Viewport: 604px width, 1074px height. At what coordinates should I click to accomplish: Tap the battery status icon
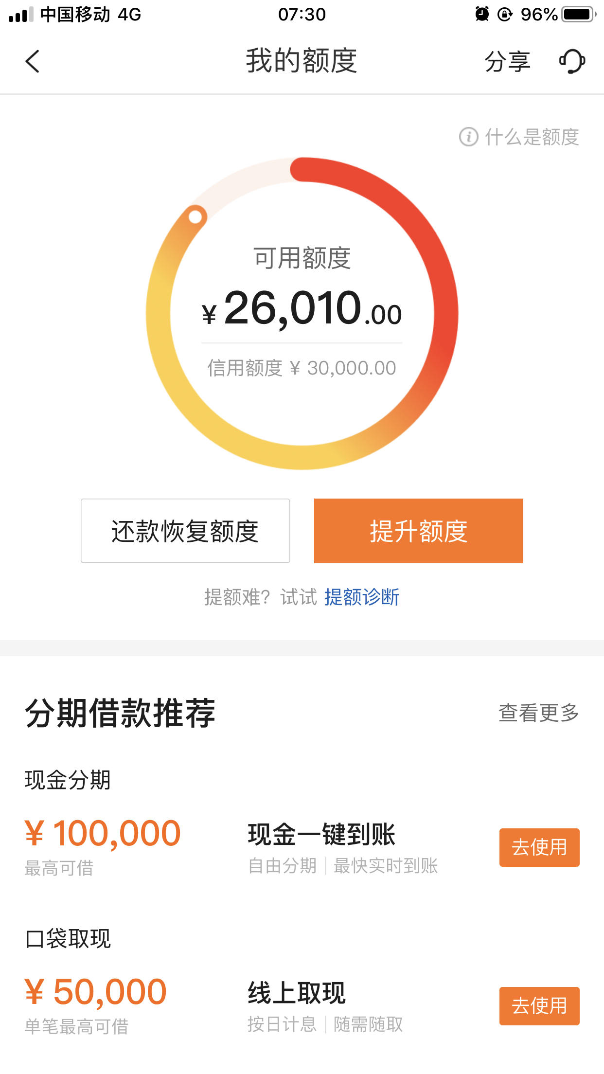click(x=579, y=14)
